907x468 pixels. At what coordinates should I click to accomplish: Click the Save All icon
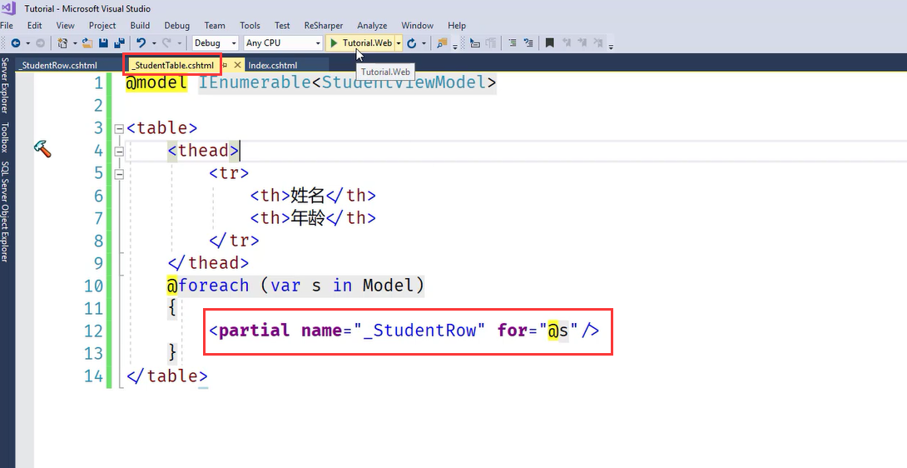coord(120,42)
